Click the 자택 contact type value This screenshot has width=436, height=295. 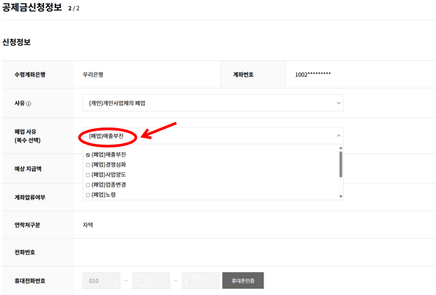coord(88,225)
